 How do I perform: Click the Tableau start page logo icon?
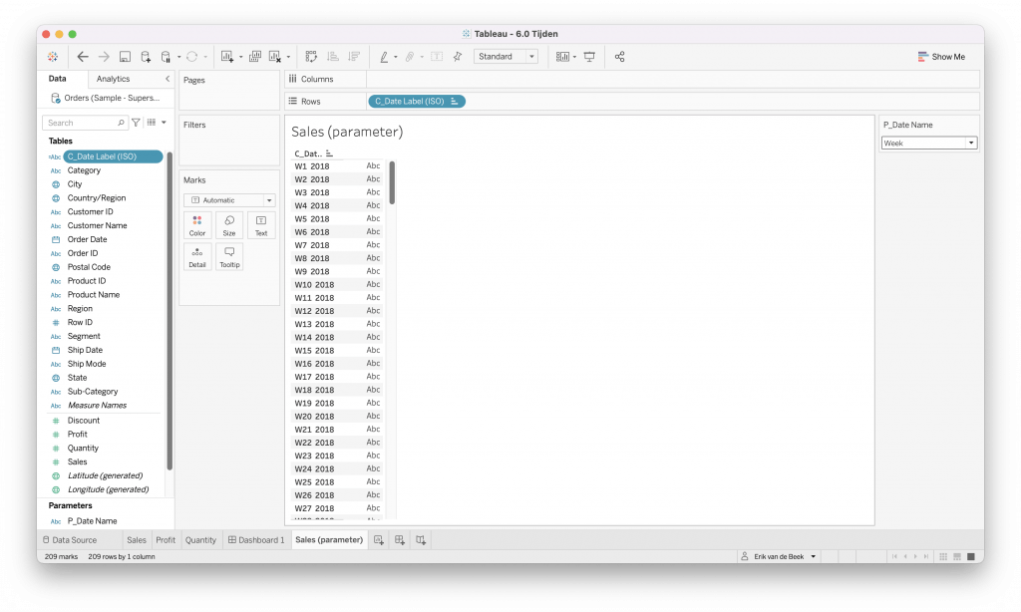52,57
